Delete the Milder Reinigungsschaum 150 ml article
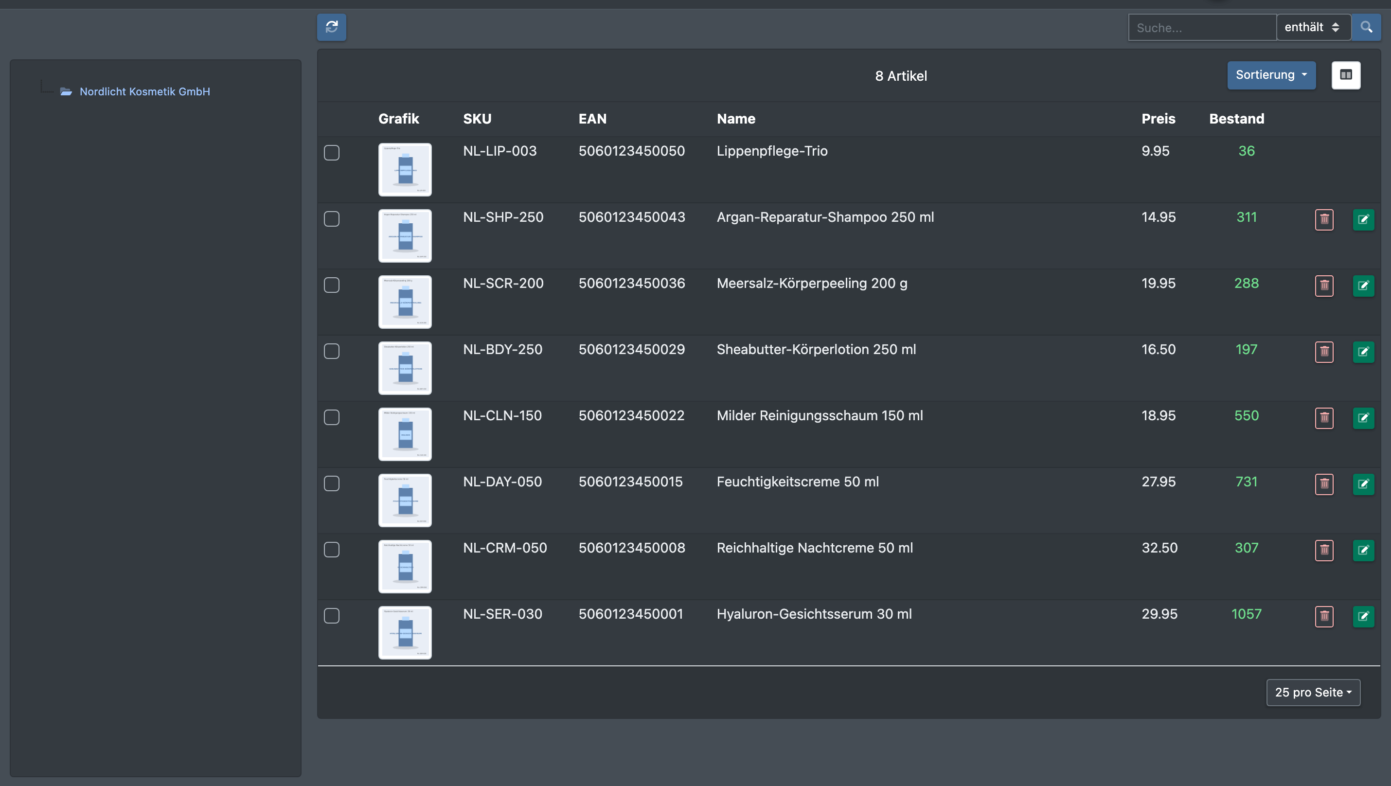Viewport: 1391px width, 786px height. tap(1324, 418)
